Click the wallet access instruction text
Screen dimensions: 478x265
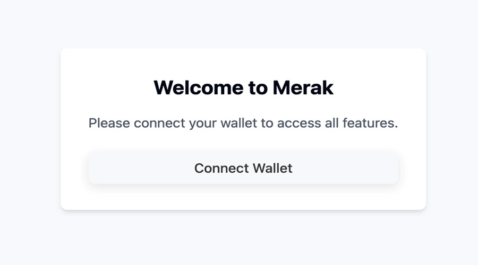pos(243,123)
